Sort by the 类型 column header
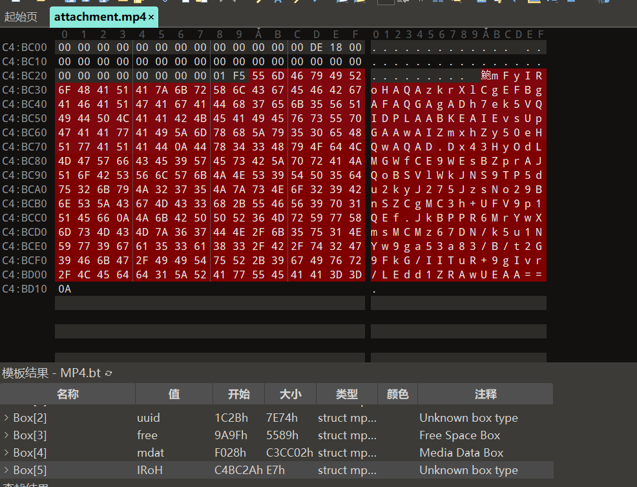The image size is (637, 487). tap(346, 394)
